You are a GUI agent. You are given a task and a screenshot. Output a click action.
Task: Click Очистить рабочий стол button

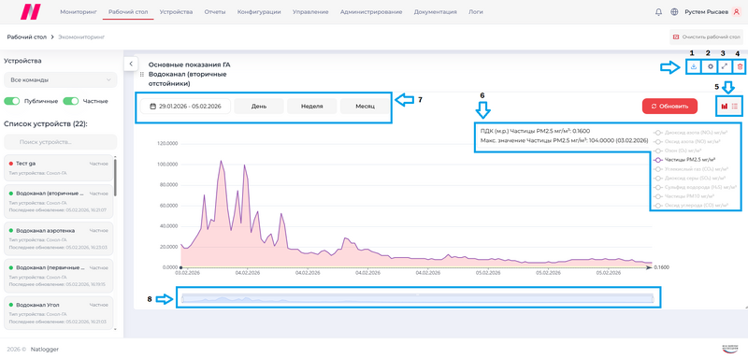(707, 36)
